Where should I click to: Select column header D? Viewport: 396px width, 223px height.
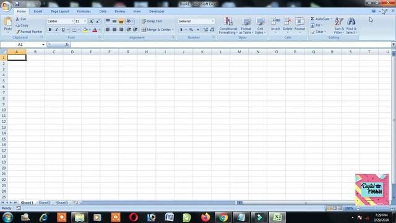(72, 52)
